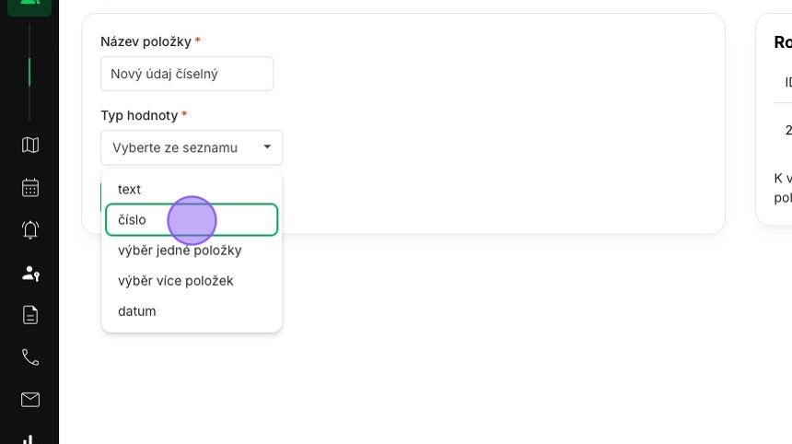Click the 'Typ hodnoty' field label
792x444 pixels.
coord(140,115)
